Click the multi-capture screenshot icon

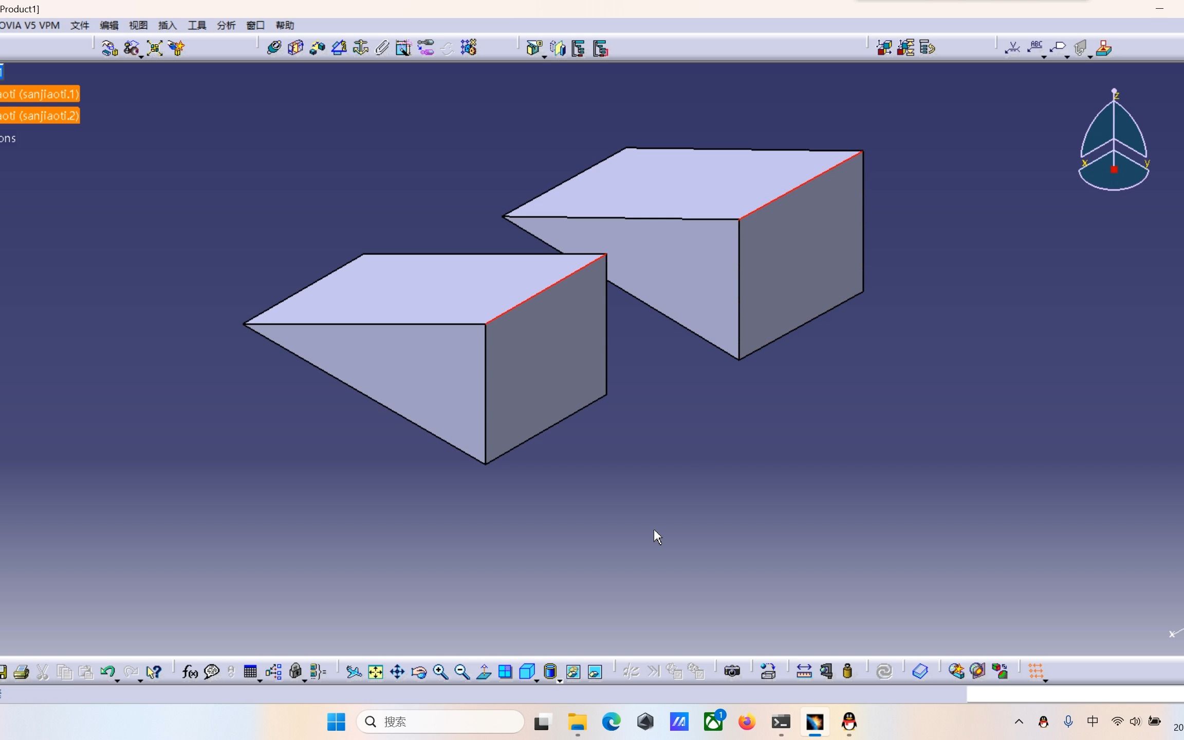tap(767, 672)
